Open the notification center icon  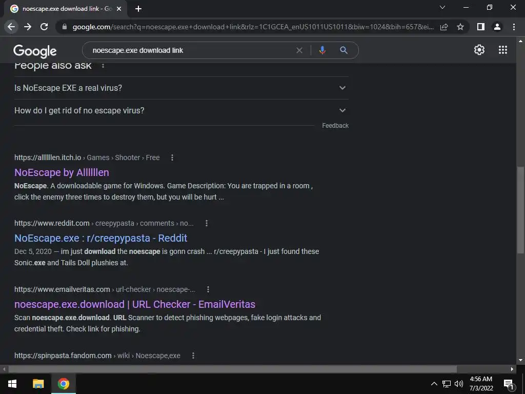click(x=509, y=384)
